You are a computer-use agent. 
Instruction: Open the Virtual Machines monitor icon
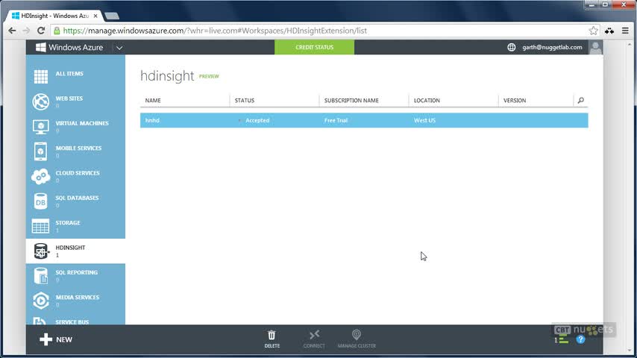(40, 127)
